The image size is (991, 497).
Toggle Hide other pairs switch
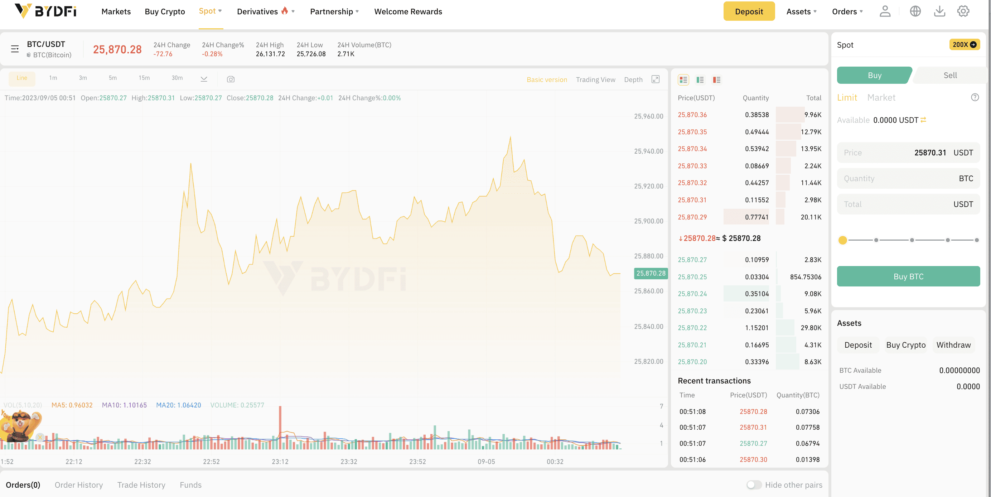point(754,485)
